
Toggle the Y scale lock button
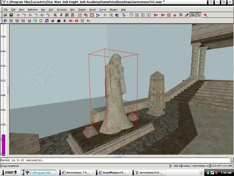click(x=143, y=15)
